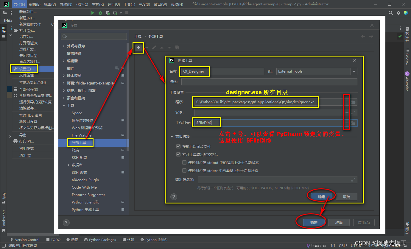
Task: Open the SciView side tool window
Action: click(407, 57)
